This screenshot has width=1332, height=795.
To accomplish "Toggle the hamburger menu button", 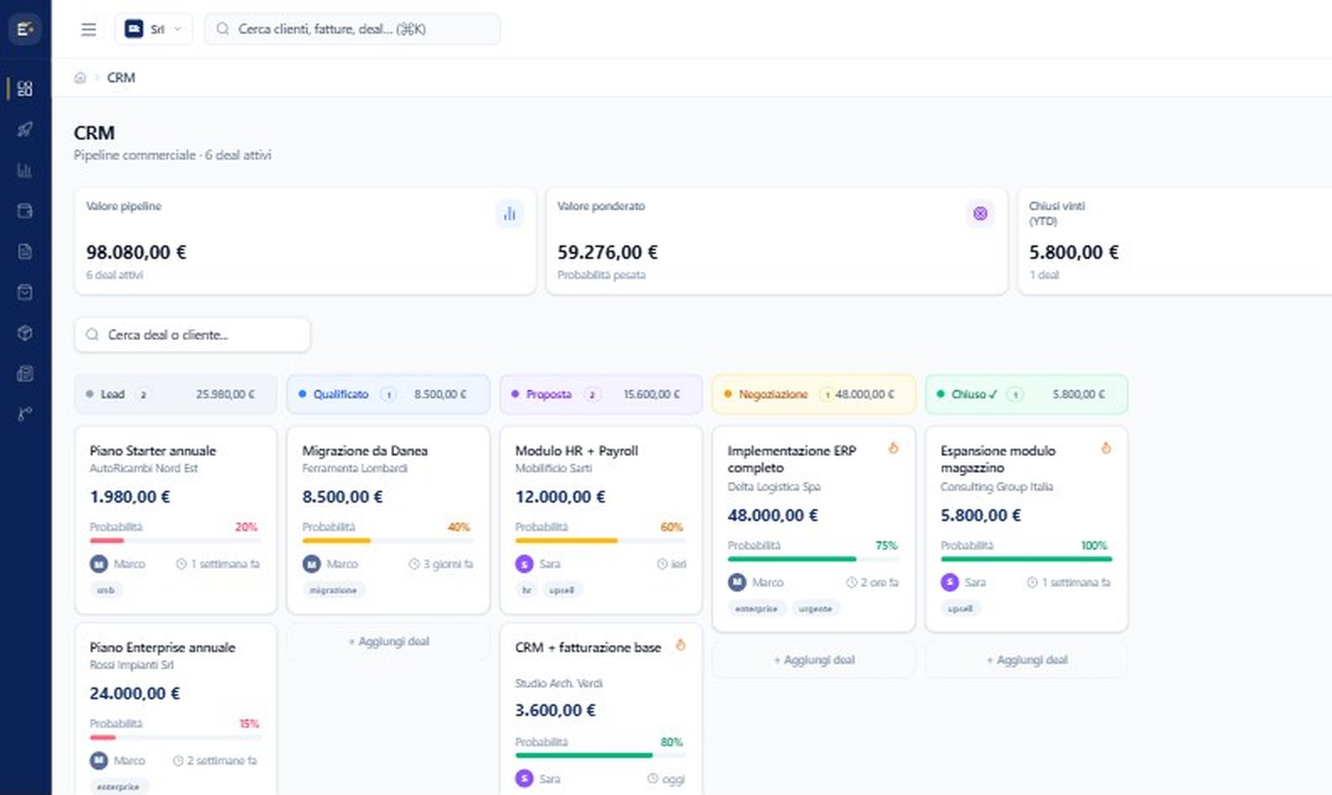I will point(88,29).
